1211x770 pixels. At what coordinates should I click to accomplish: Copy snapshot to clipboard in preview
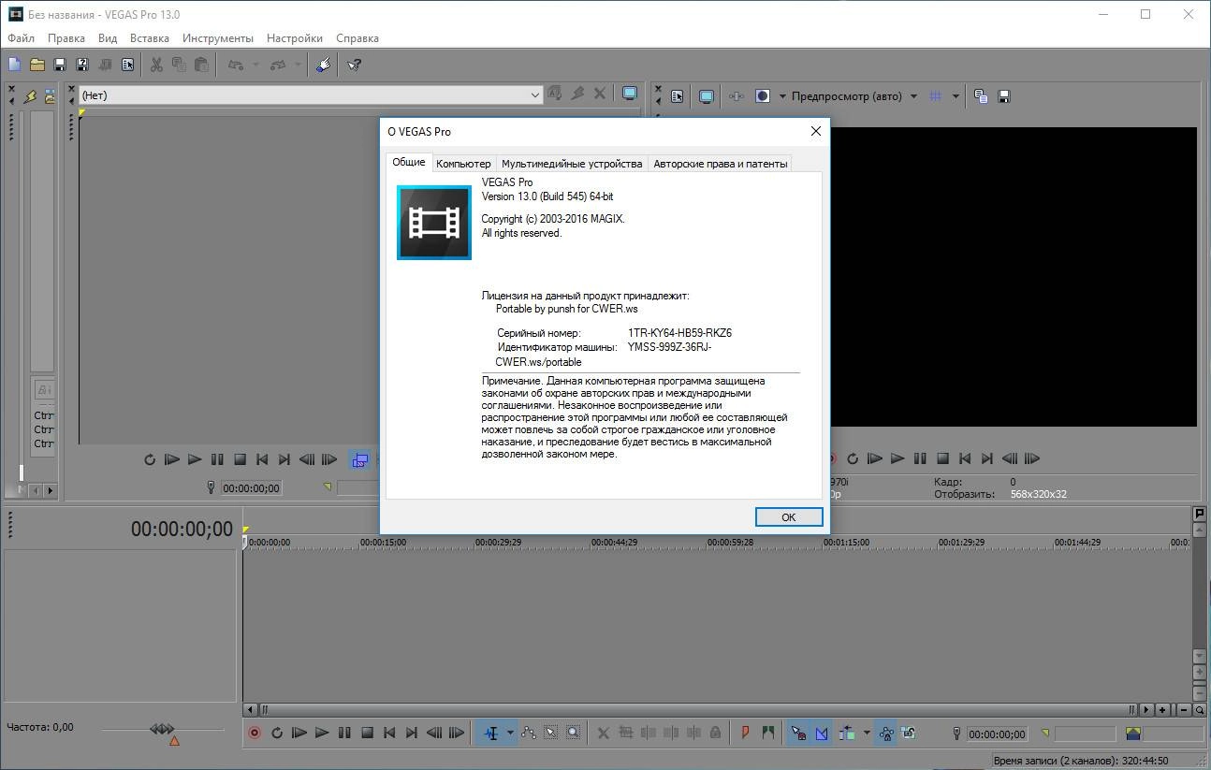(x=981, y=96)
